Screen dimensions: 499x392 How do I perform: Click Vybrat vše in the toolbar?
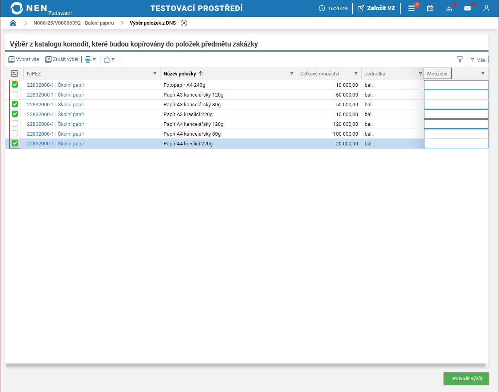[x=24, y=59]
